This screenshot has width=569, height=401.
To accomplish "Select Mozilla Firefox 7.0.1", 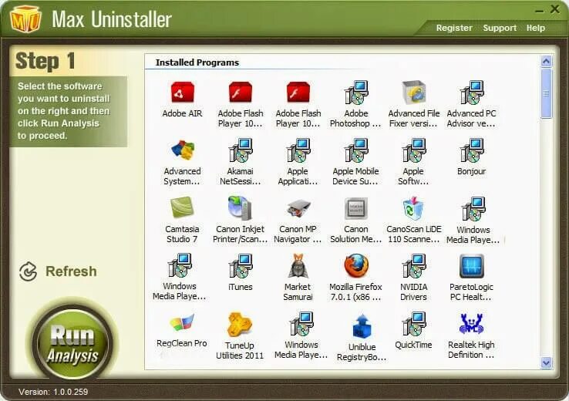I will click(355, 278).
